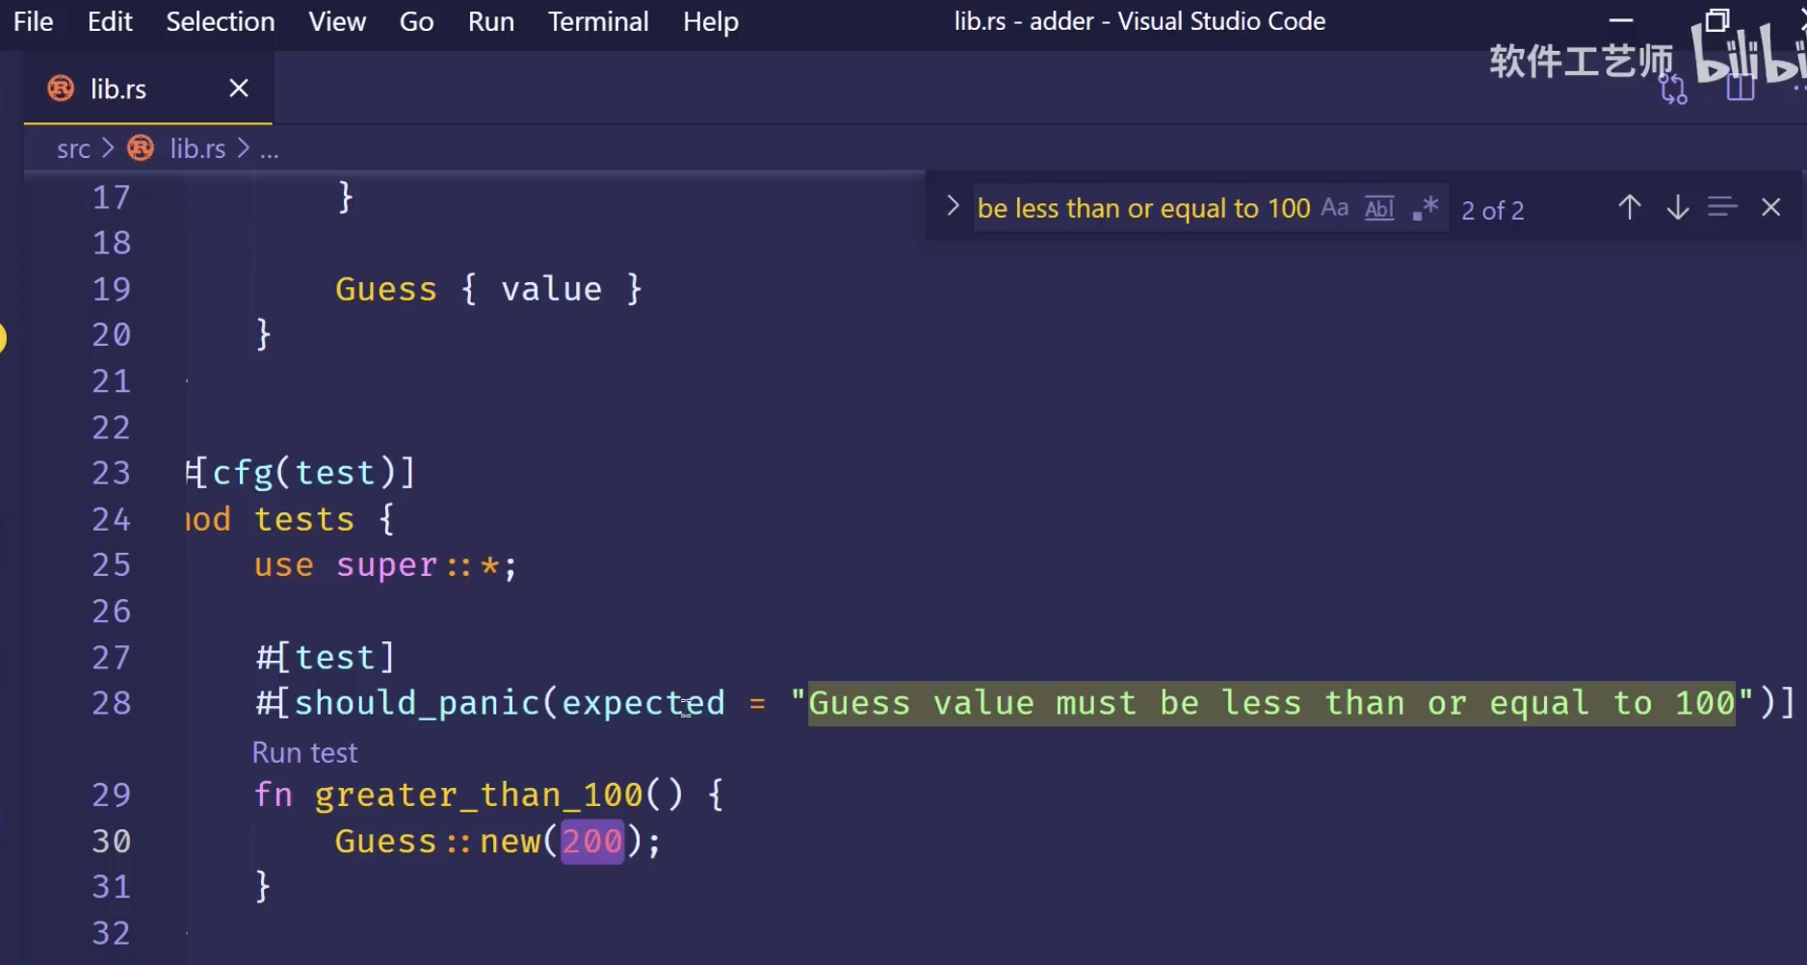Select the lib.rs editor tab
The height and width of the screenshot is (965, 1807).
point(118,89)
